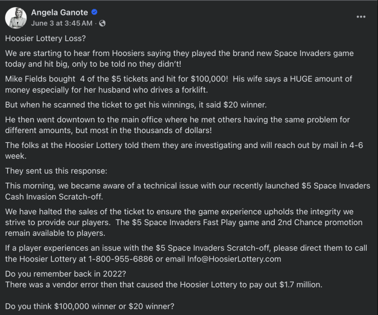
Task: Click the globe public audience icon
Action: (102, 23)
